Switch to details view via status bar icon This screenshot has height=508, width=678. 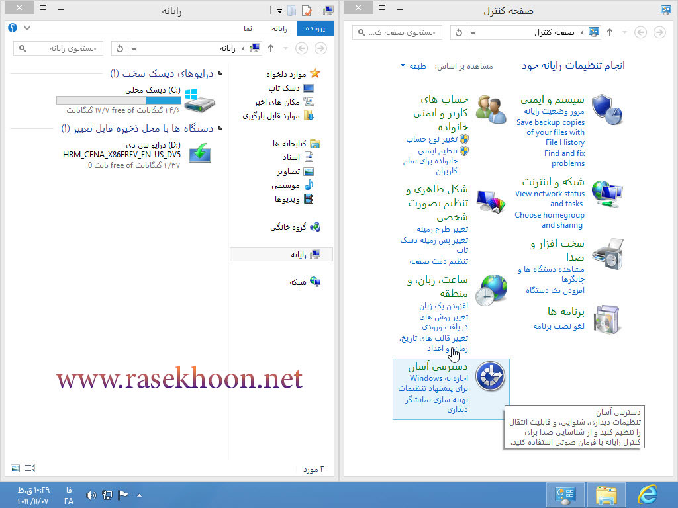click(29, 468)
